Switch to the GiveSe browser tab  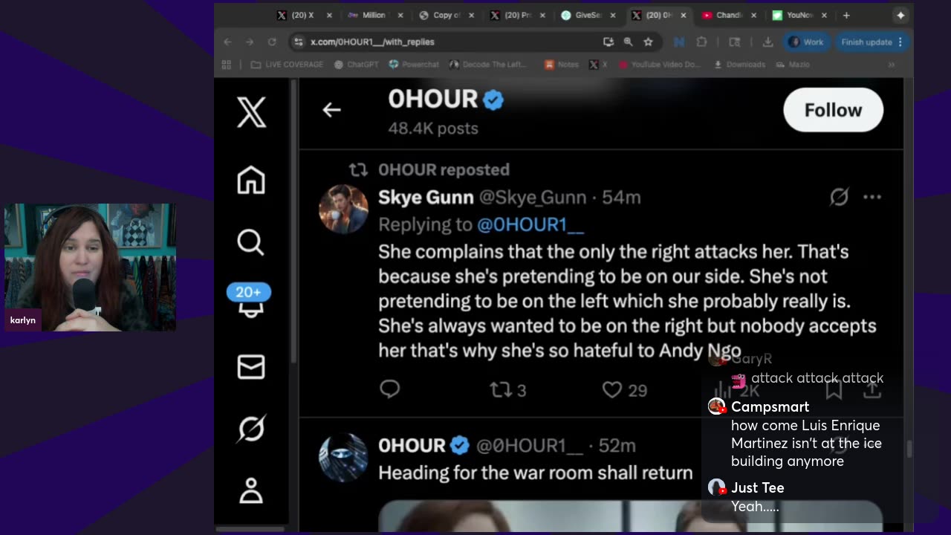589,15
